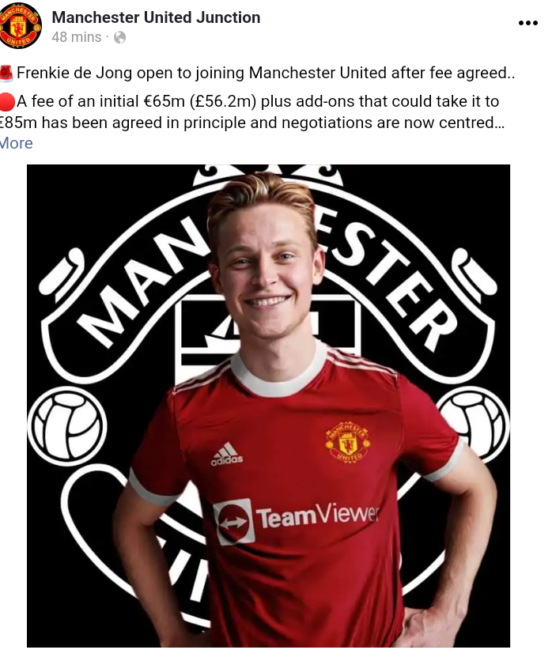Click the left football emblem in background

(x=67, y=425)
